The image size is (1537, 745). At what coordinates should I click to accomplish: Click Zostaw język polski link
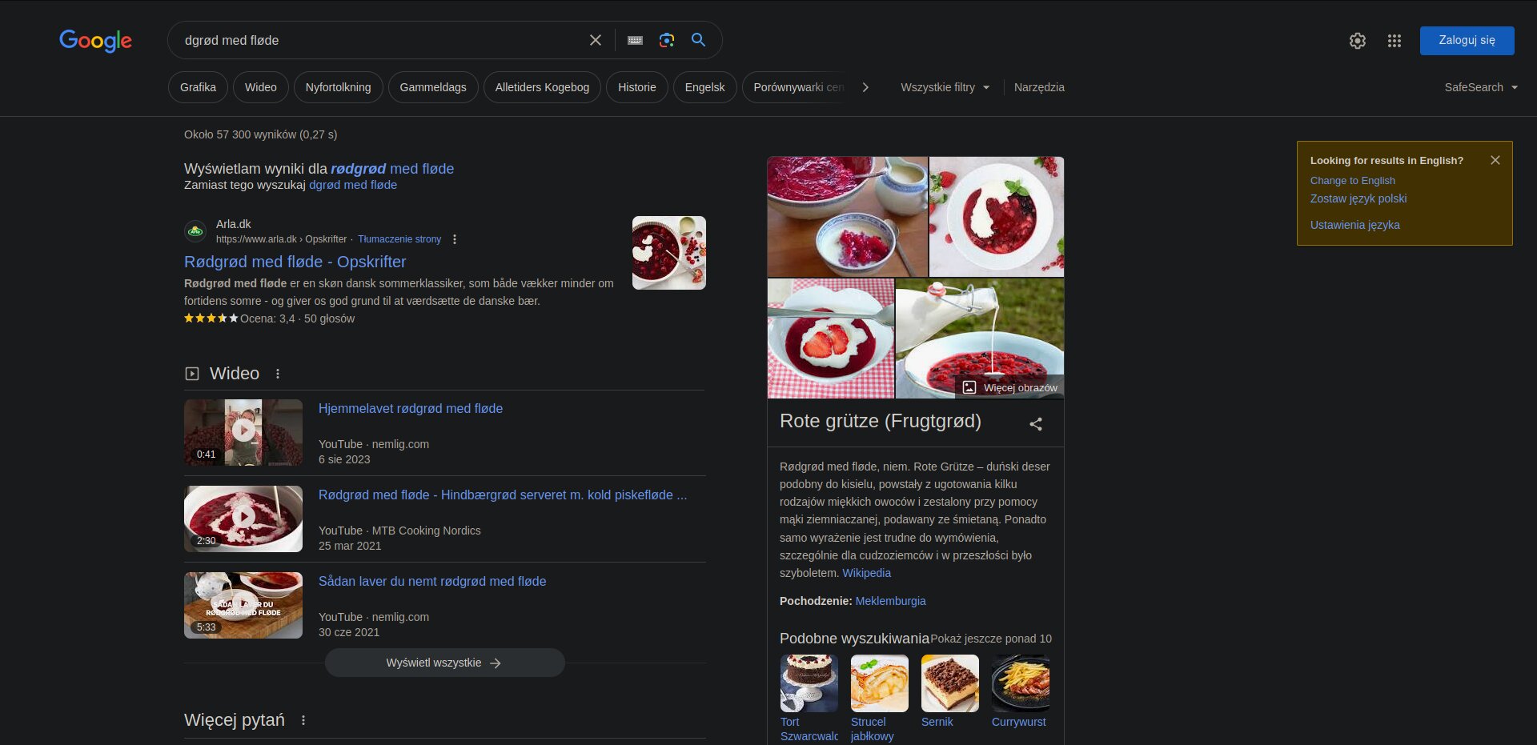point(1358,198)
